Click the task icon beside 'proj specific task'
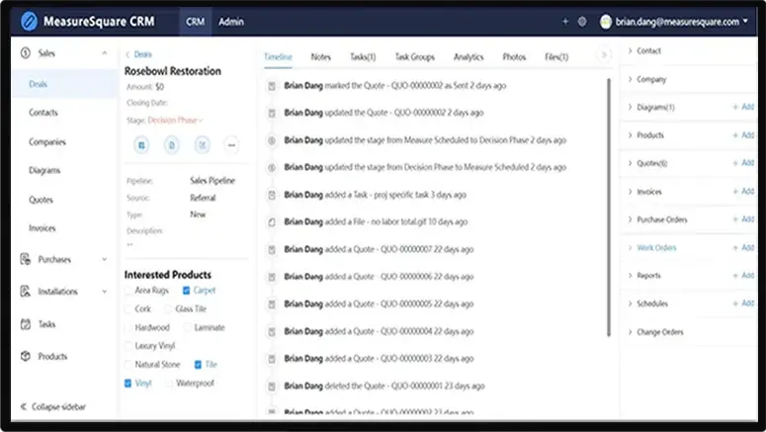766x432 pixels. (272, 195)
